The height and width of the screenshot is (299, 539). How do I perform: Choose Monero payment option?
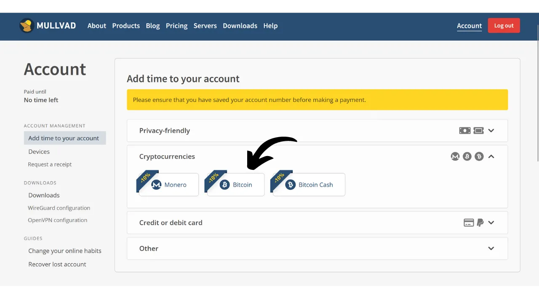coord(169,185)
